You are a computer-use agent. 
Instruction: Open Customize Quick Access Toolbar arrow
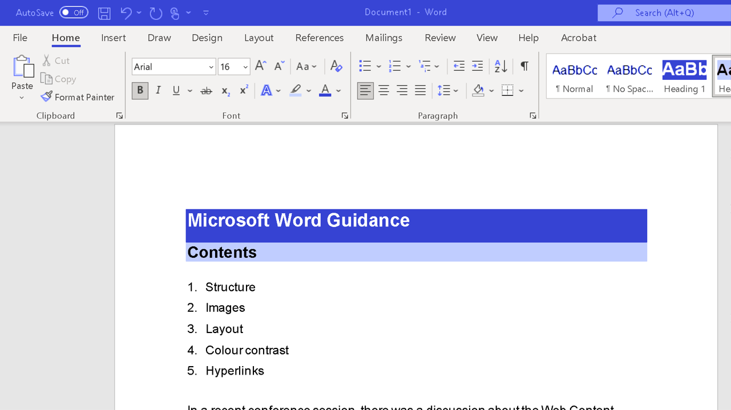[206, 13]
